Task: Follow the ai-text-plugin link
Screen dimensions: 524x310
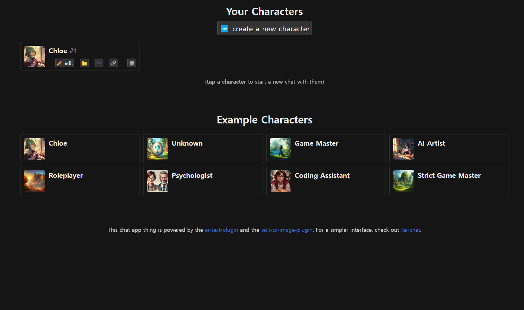Action: pos(221,230)
